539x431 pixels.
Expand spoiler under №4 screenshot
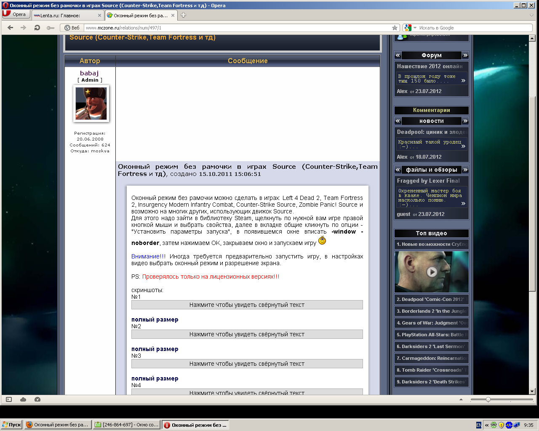(x=247, y=392)
